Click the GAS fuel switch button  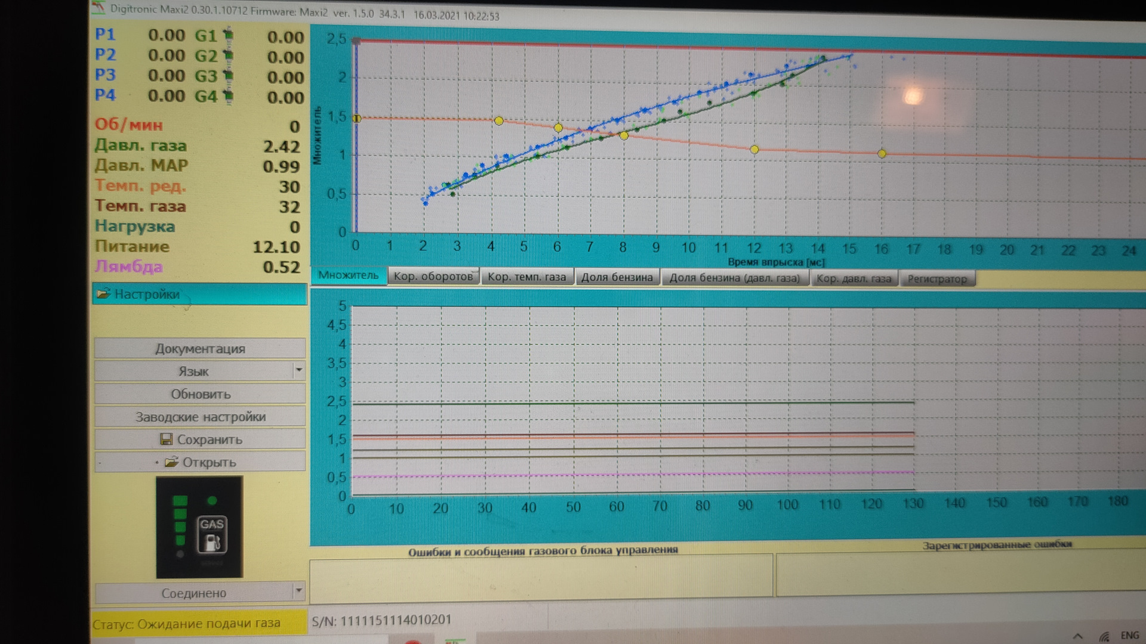[212, 534]
